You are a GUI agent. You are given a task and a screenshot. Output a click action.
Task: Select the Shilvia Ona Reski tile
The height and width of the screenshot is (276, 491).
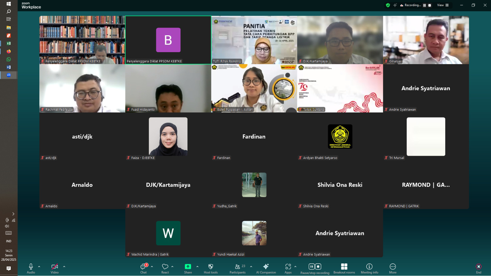click(x=340, y=185)
